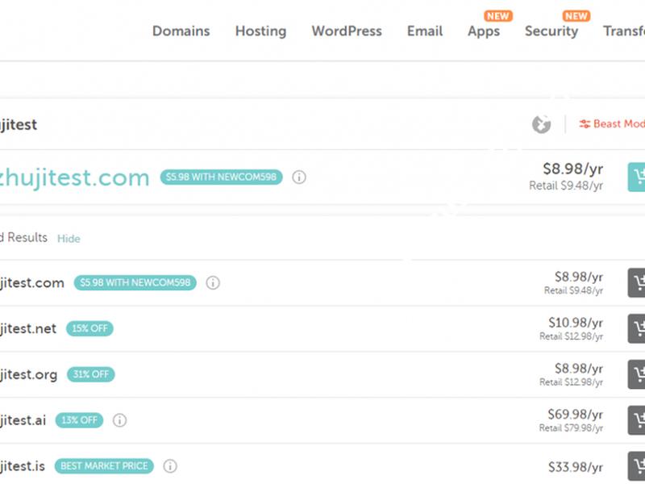Add featured zhujitest.com to cart
This screenshot has width=645, height=484.
tap(636, 177)
